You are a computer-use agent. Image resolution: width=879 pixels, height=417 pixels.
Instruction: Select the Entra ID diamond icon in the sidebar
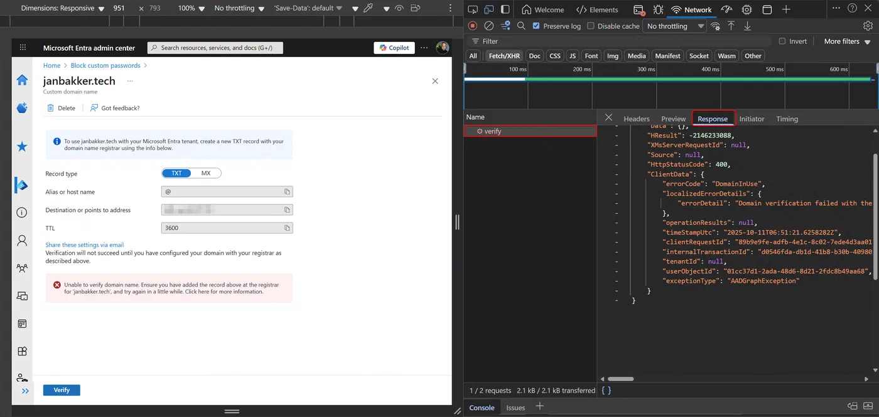coord(22,185)
